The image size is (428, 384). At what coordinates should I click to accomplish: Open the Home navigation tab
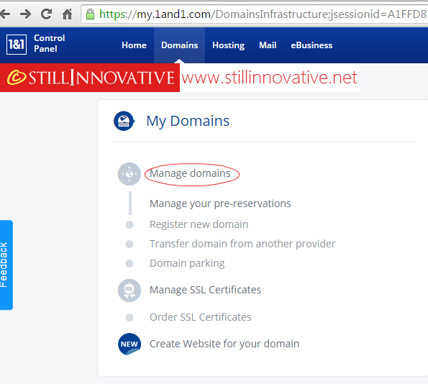point(134,45)
